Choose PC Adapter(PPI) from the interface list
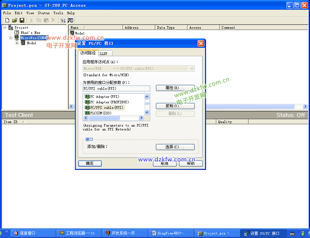The height and width of the screenshot is (238, 310). click(x=104, y=97)
